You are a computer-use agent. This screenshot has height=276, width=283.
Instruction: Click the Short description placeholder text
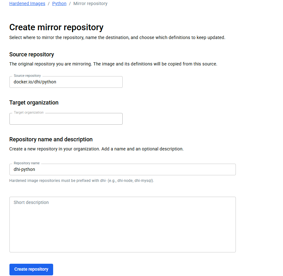31,202
